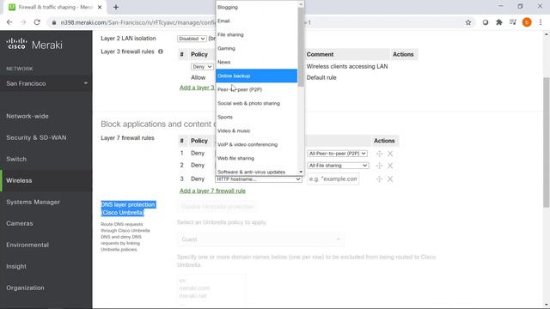This screenshot has height=309, width=550.
Task: Open the Umbrella policy Guest dropdown
Action: click(x=260, y=239)
